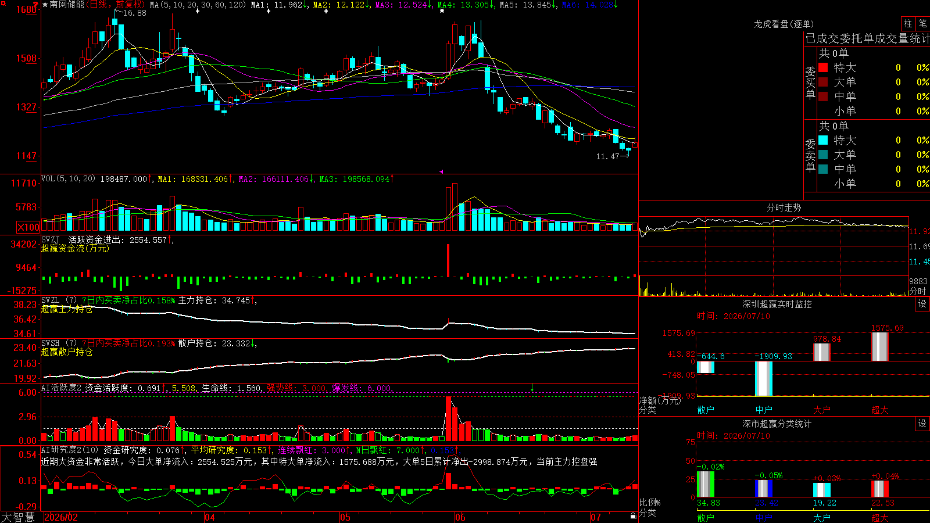Click the 06 month marker on timeline
Viewport: 930px width, 523px height.
[460, 517]
